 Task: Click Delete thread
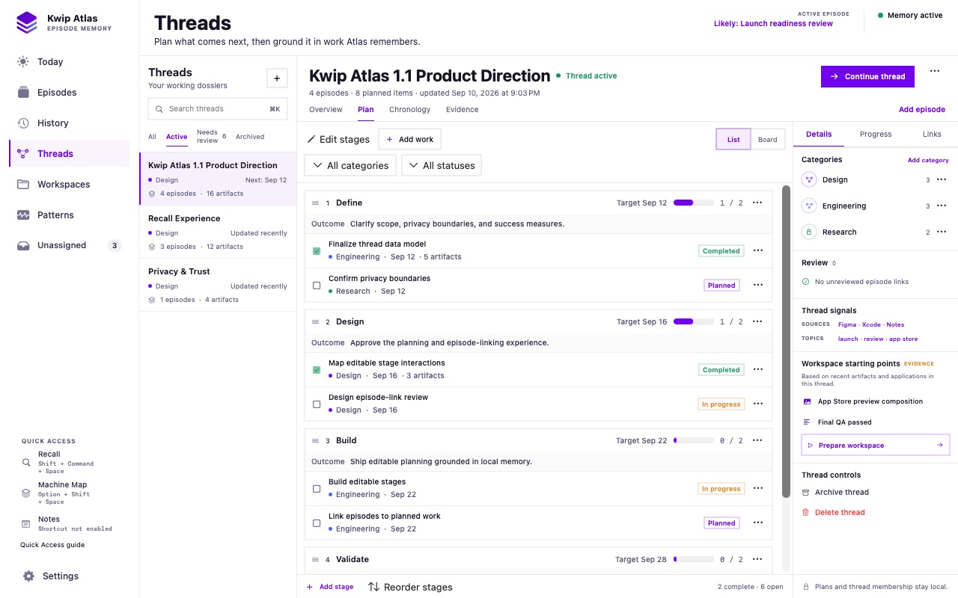(833, 513)
